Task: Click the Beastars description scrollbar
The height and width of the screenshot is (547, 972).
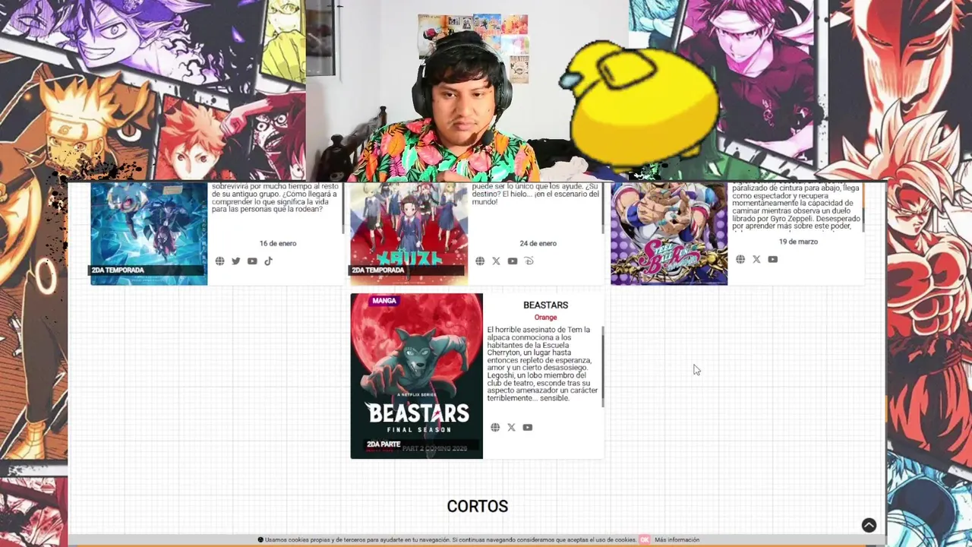Action: pos(603,367)
